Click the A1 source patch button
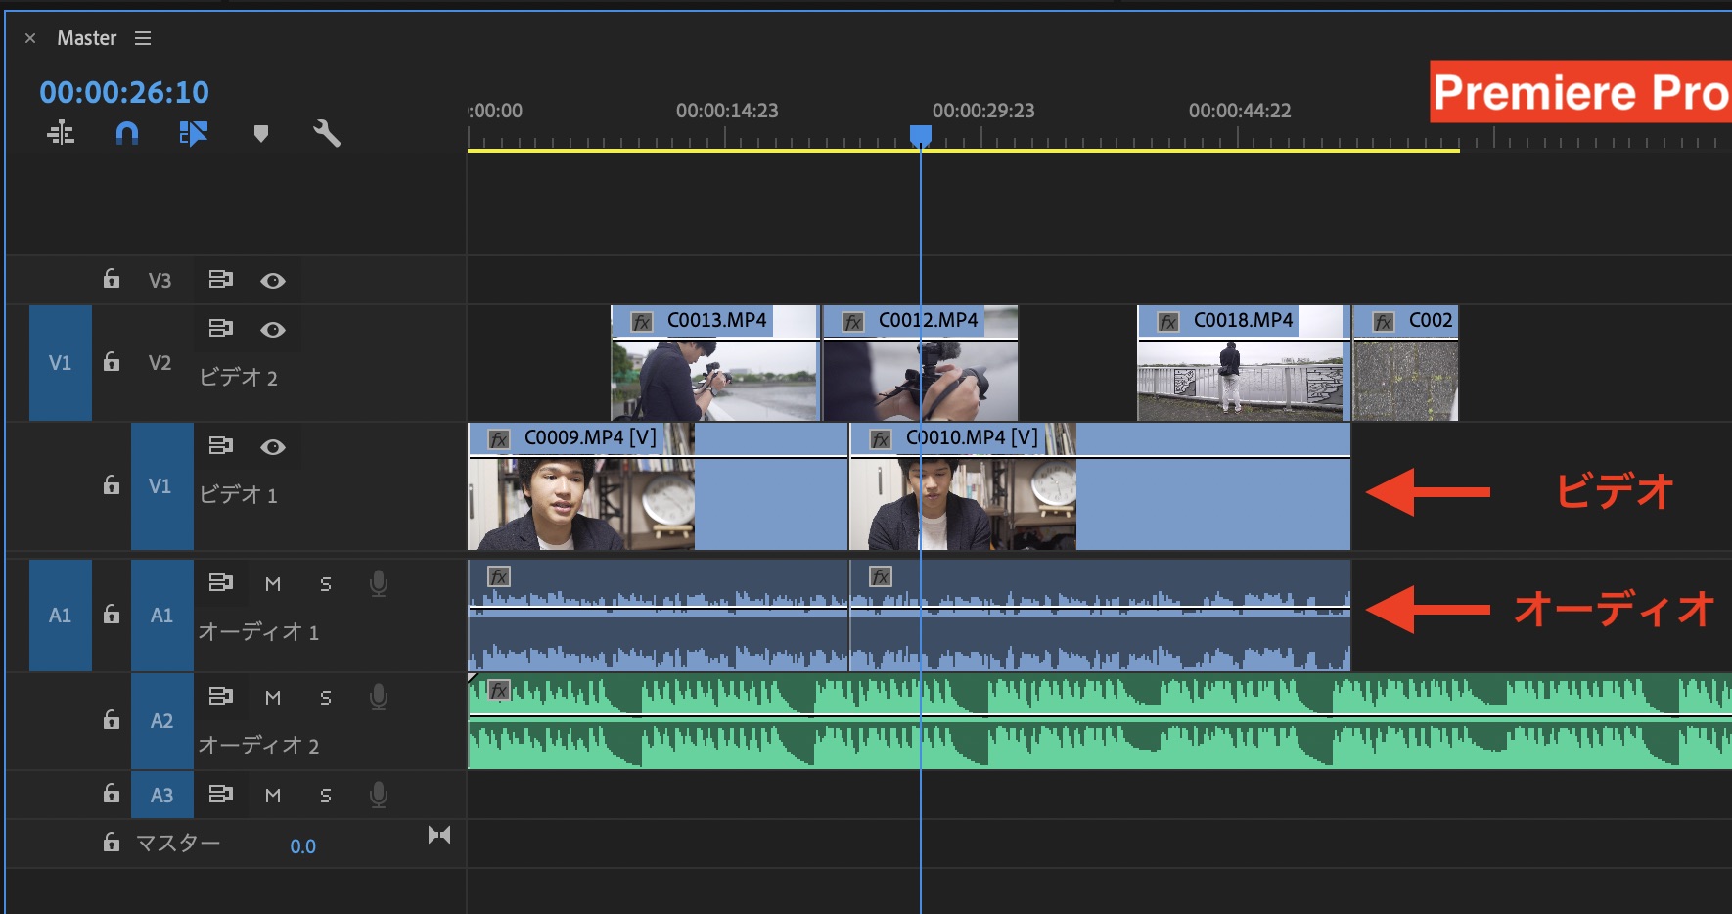Viewport: 1732px width, 914px height. click(60, 616)
